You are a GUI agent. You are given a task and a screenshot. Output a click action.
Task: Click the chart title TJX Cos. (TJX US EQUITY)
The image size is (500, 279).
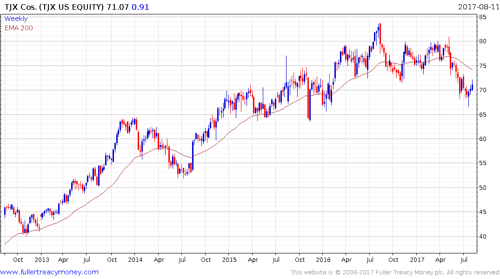coord(54,7)
